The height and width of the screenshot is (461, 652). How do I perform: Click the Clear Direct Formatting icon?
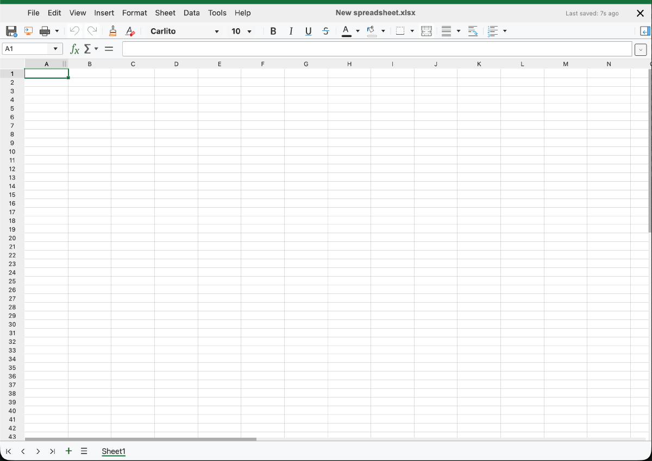(130, 31)
